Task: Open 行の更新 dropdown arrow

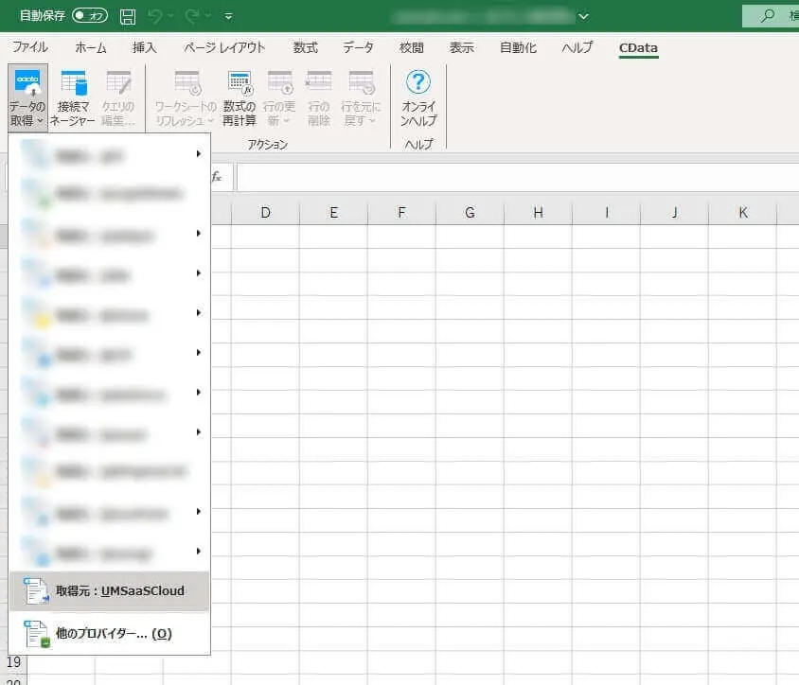Action: 287,121
